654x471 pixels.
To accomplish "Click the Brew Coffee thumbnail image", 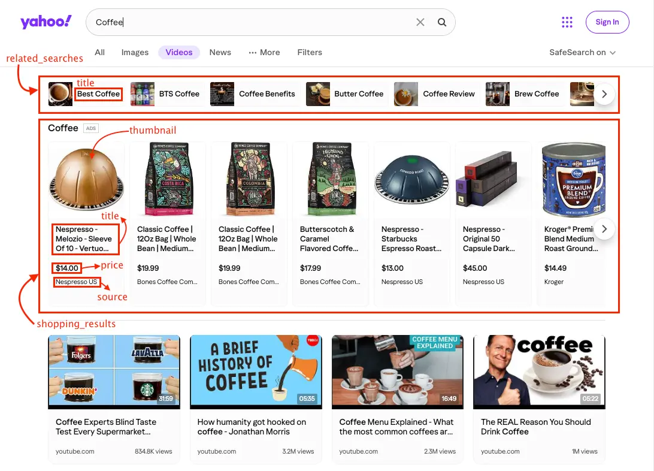I will point(498,94).
